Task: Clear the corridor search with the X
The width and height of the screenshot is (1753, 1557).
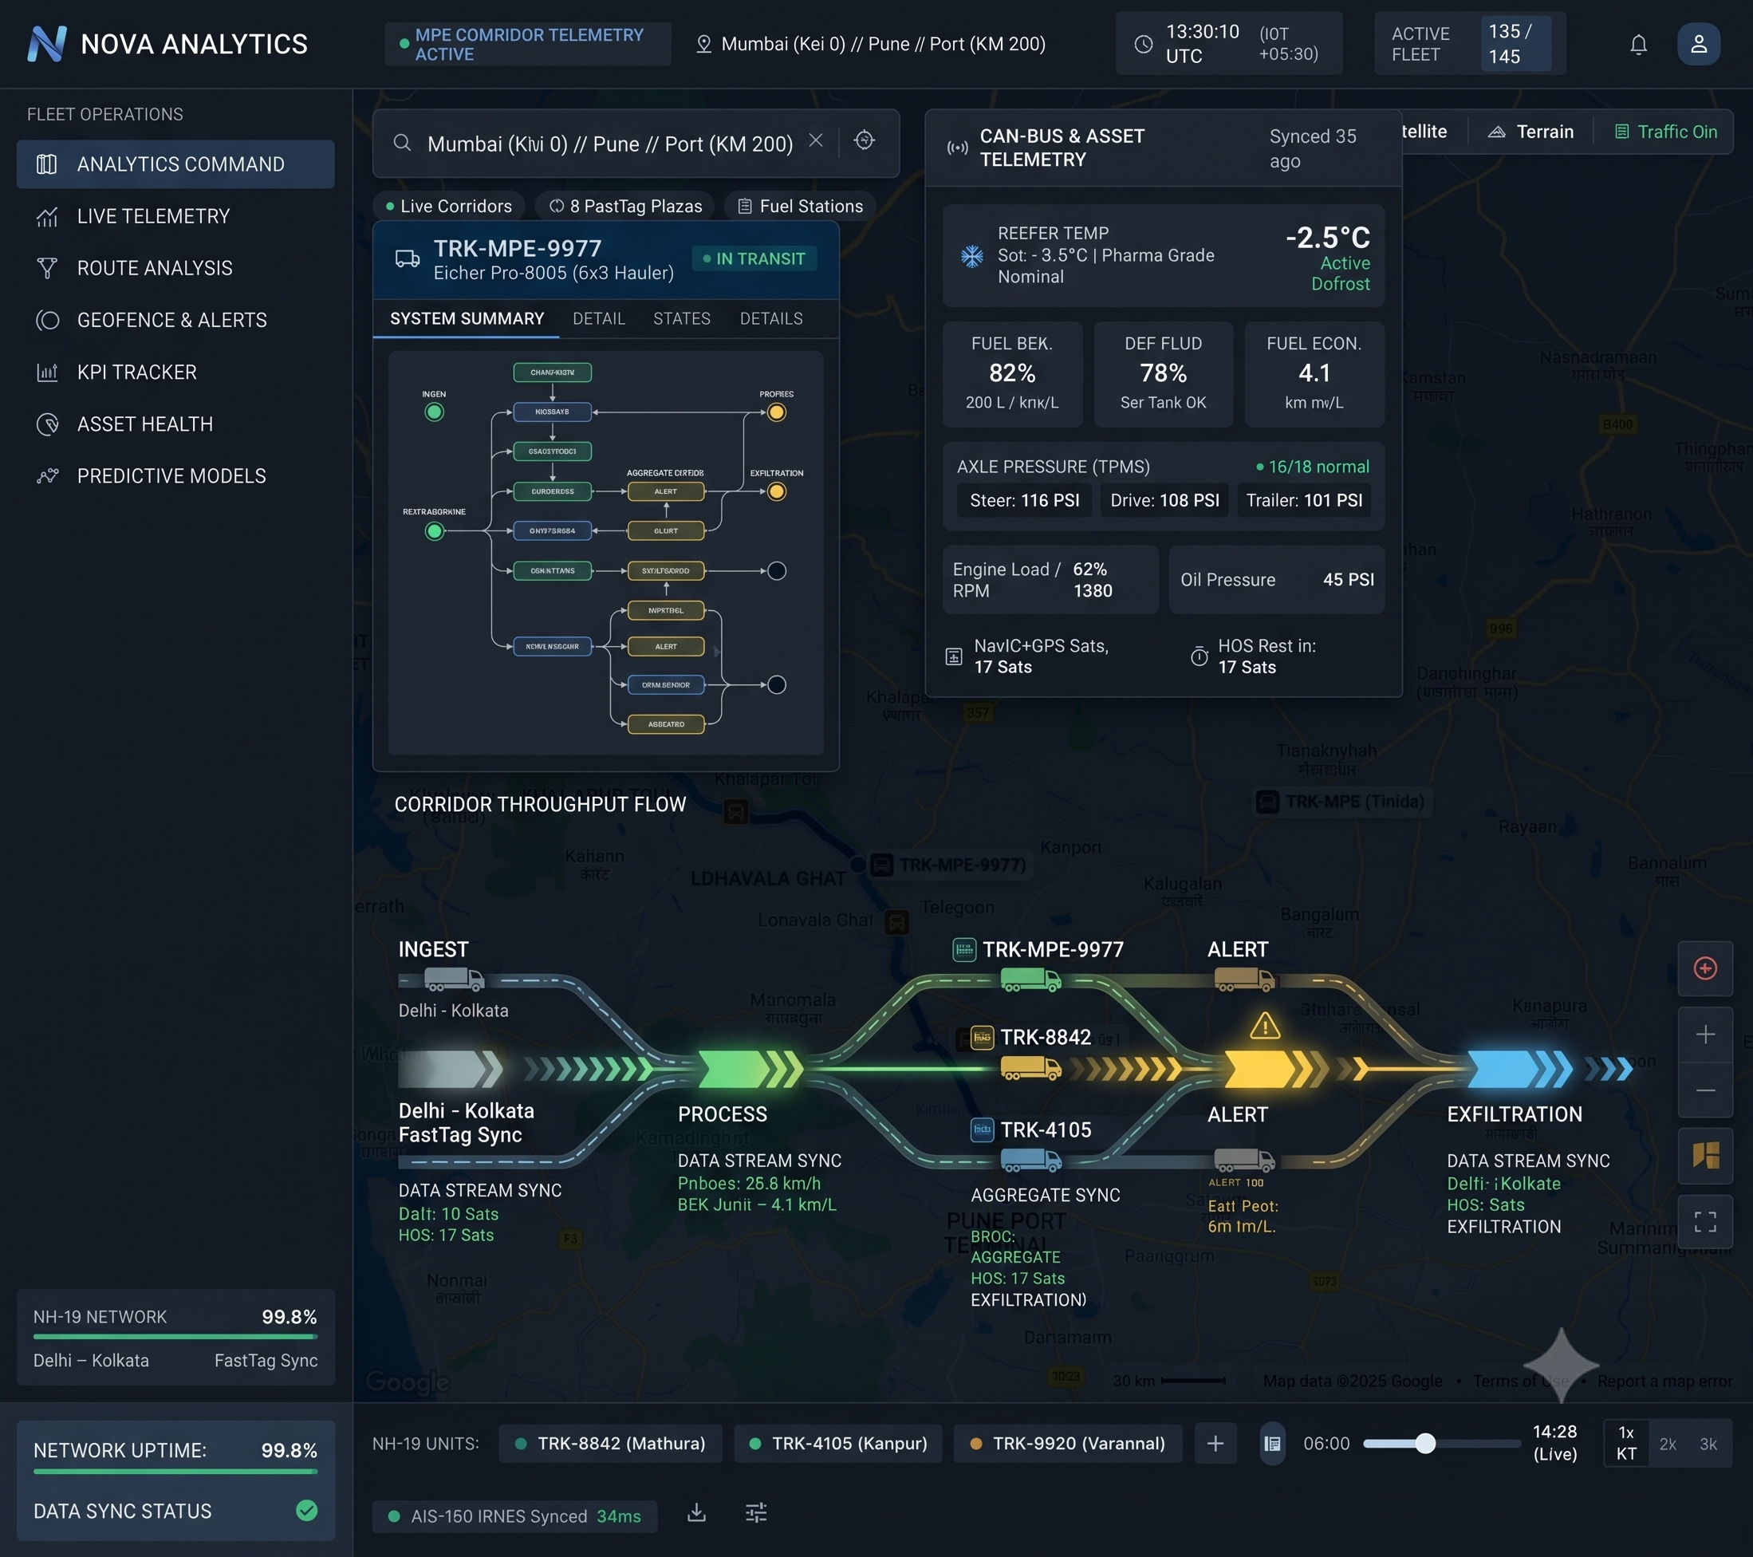Action: click(816, 140)
